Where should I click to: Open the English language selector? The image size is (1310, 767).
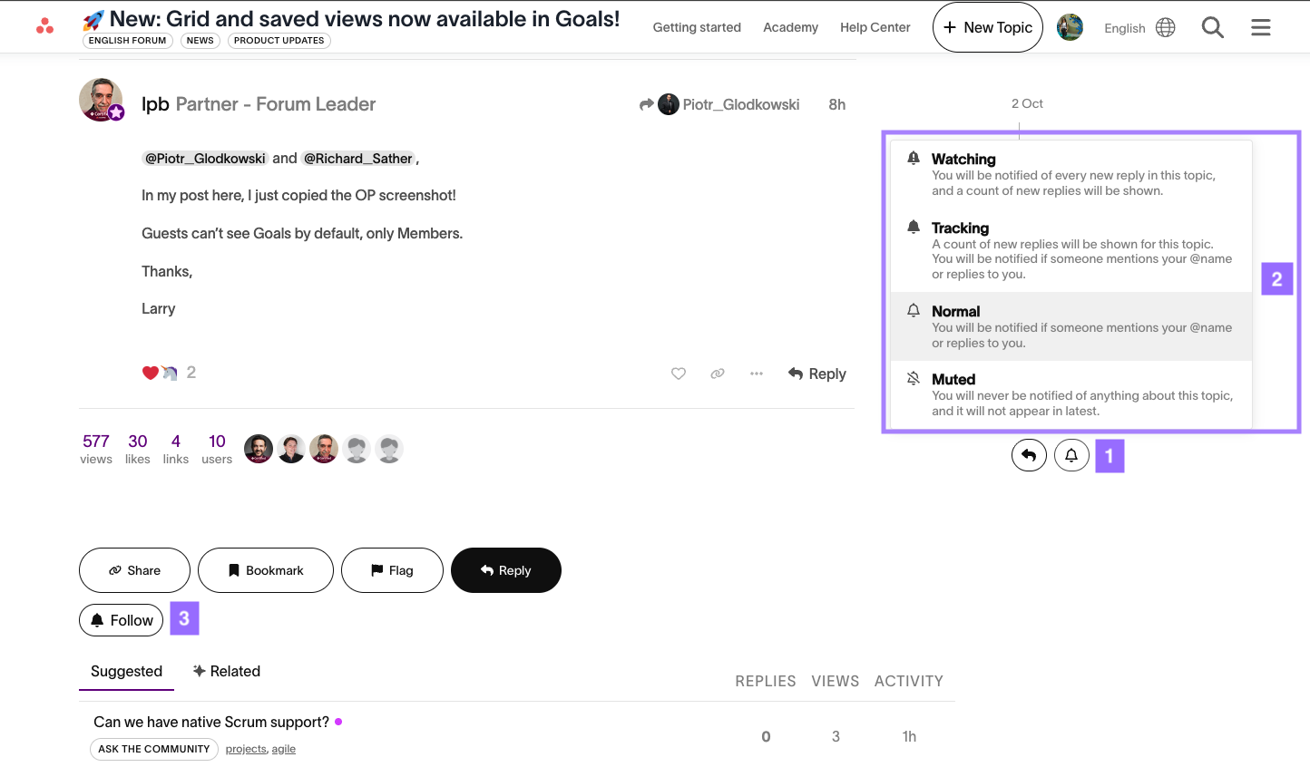[x=1139, y=28]
